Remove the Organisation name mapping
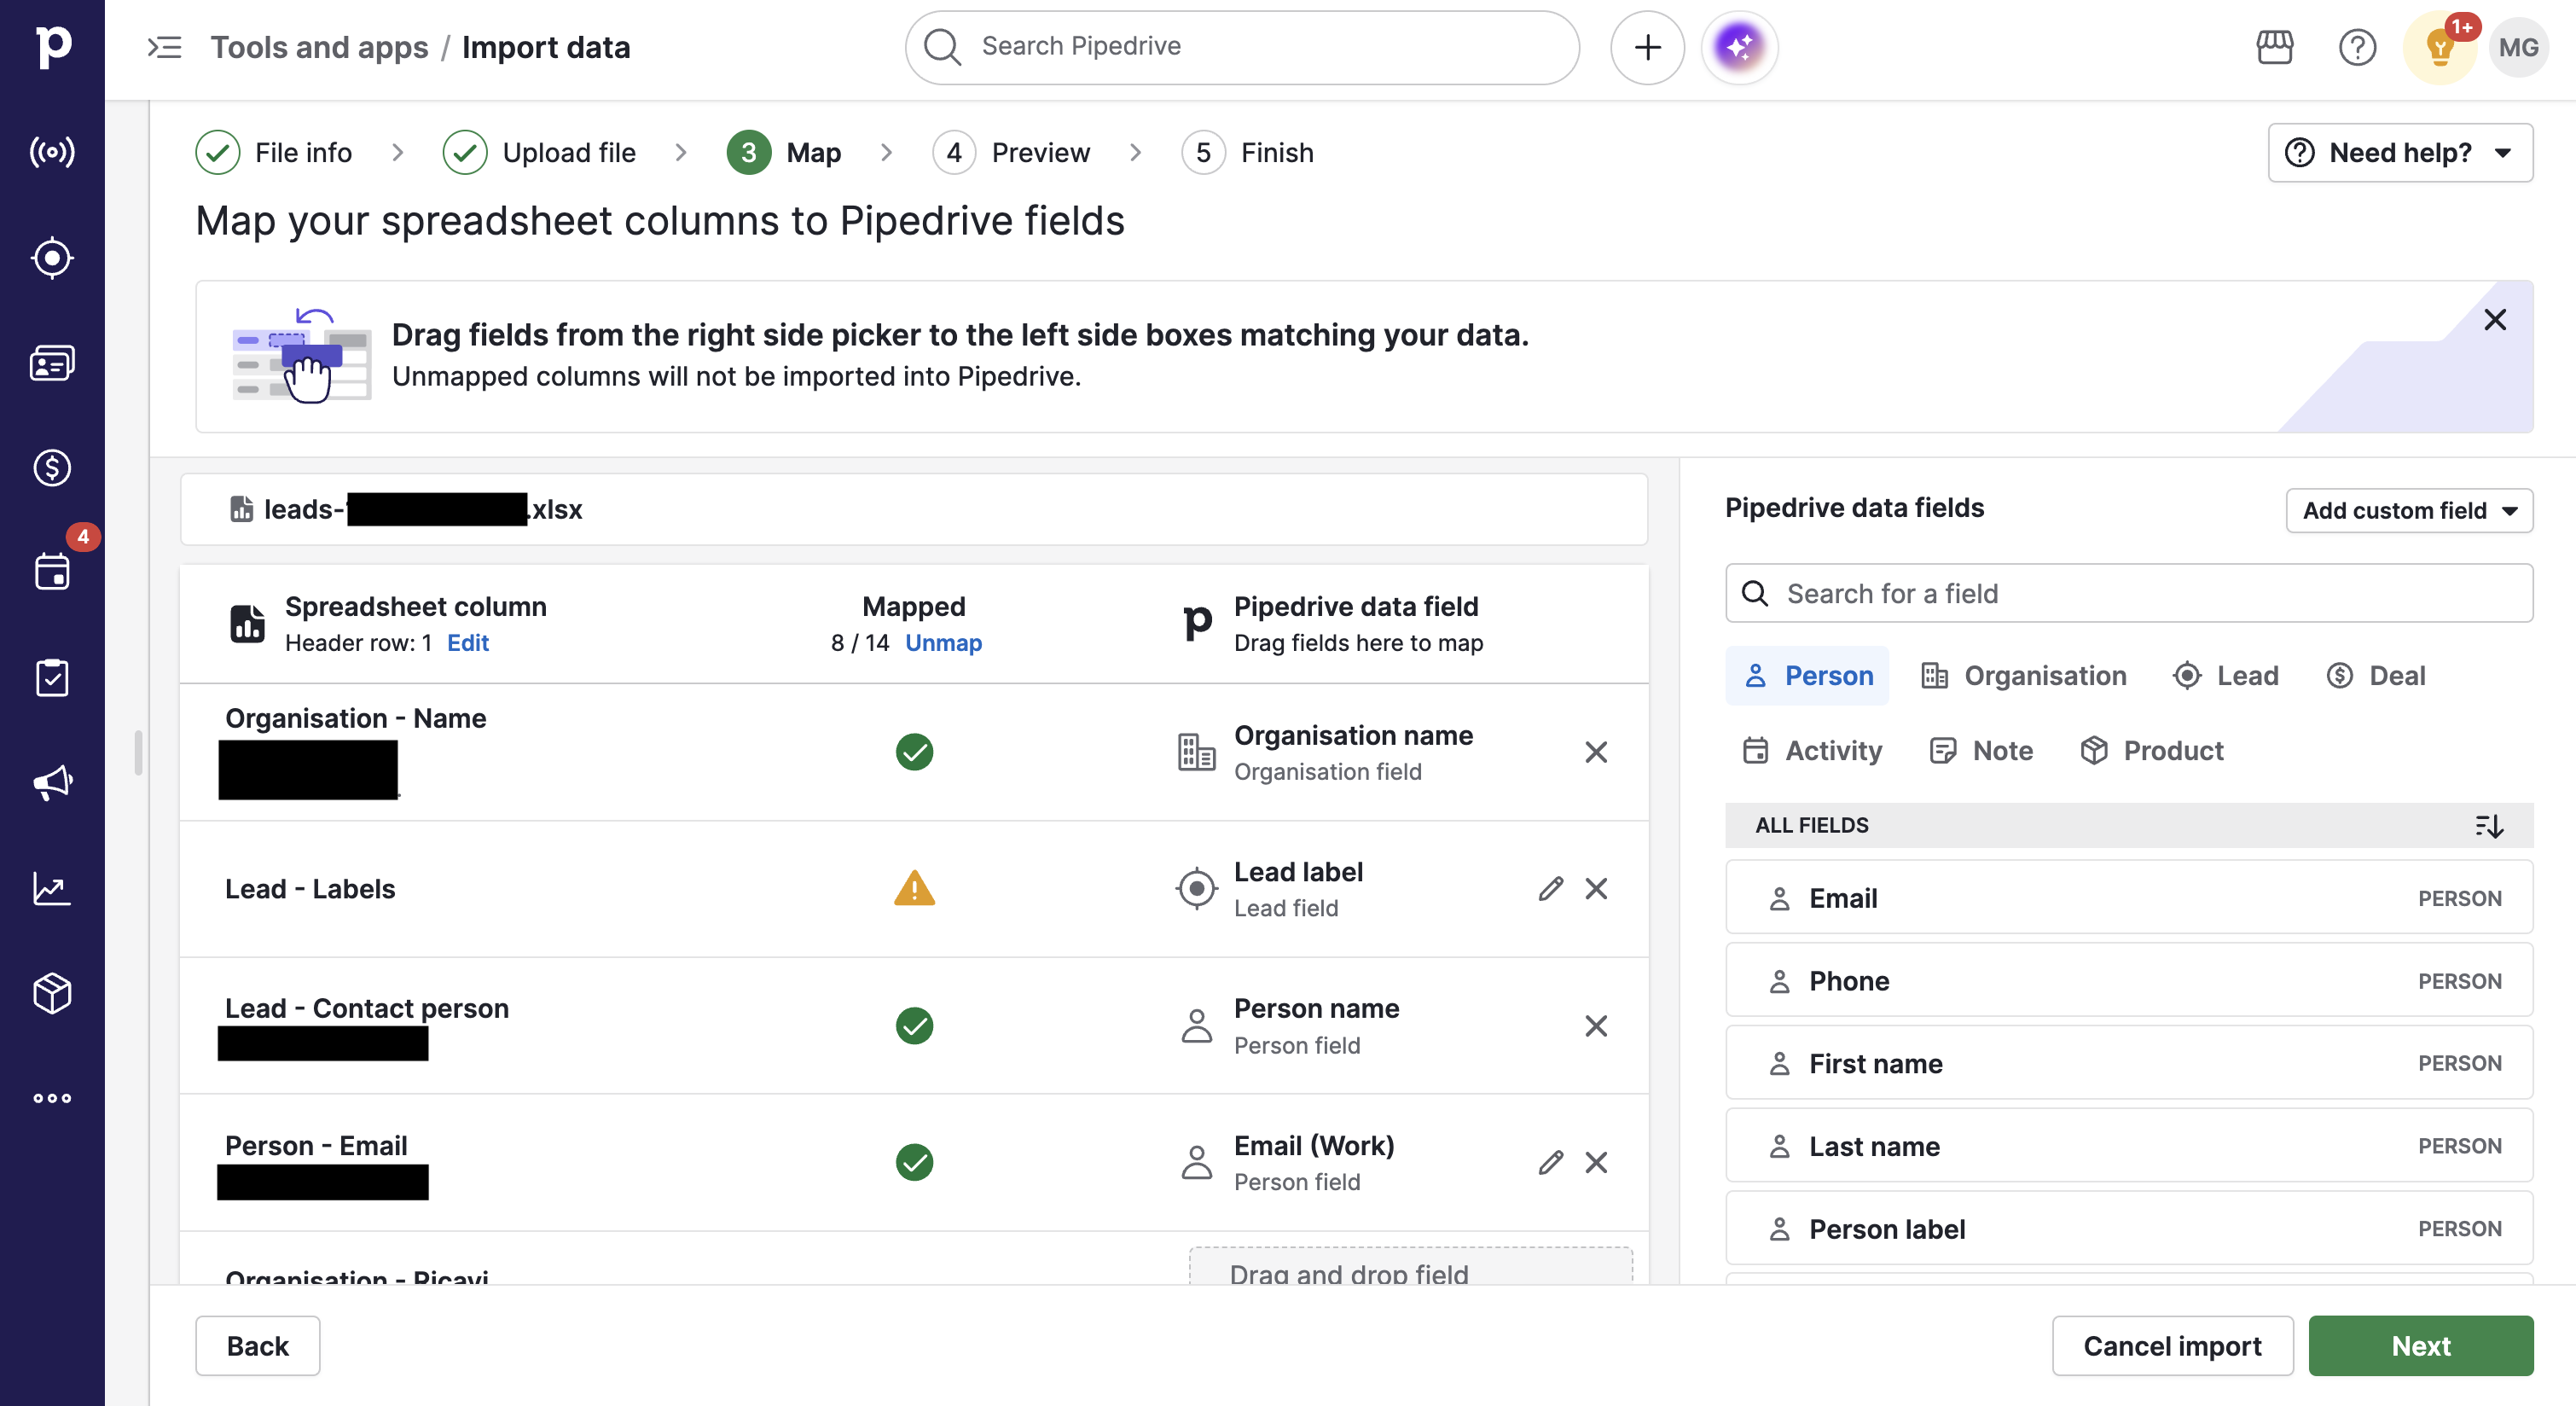 [1596, 752]
